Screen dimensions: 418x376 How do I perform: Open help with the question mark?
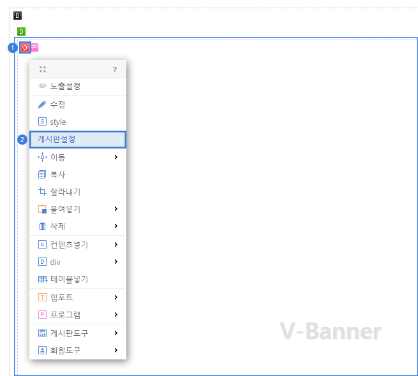coord(115,69)
